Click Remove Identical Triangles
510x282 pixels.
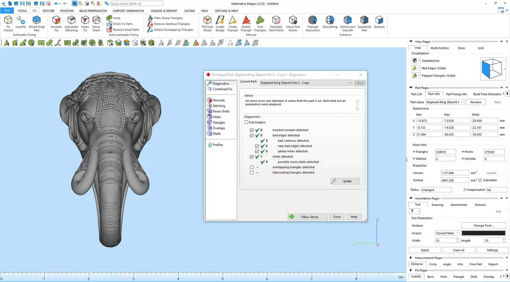[169, 24]
